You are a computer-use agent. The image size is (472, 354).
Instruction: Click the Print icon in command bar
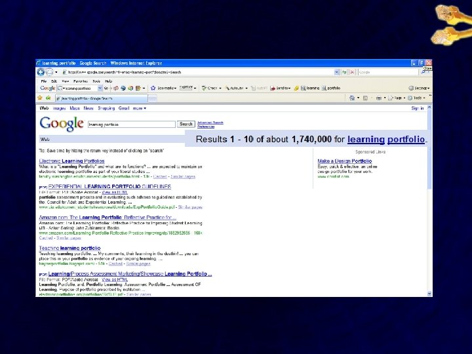click(x=379, y=98)
